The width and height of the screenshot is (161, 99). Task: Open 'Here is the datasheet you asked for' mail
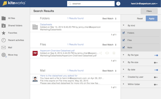click(59, 76)
